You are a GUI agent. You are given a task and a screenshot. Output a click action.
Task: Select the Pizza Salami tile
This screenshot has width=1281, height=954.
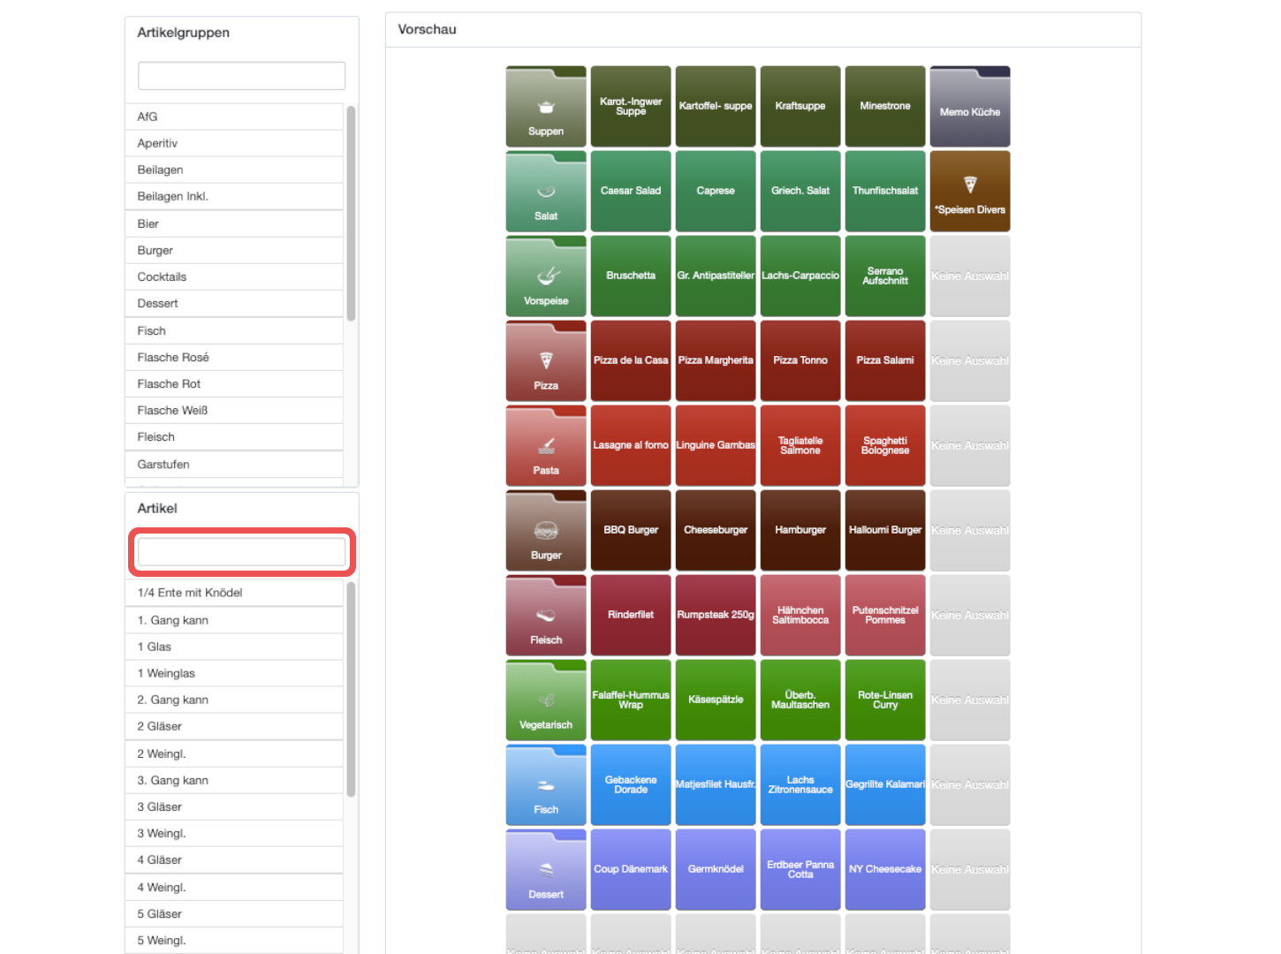(x=885, y=360)
